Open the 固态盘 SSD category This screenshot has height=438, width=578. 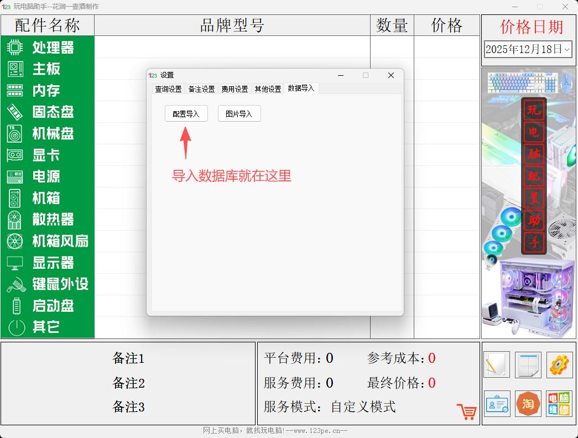tap(15, 112)
